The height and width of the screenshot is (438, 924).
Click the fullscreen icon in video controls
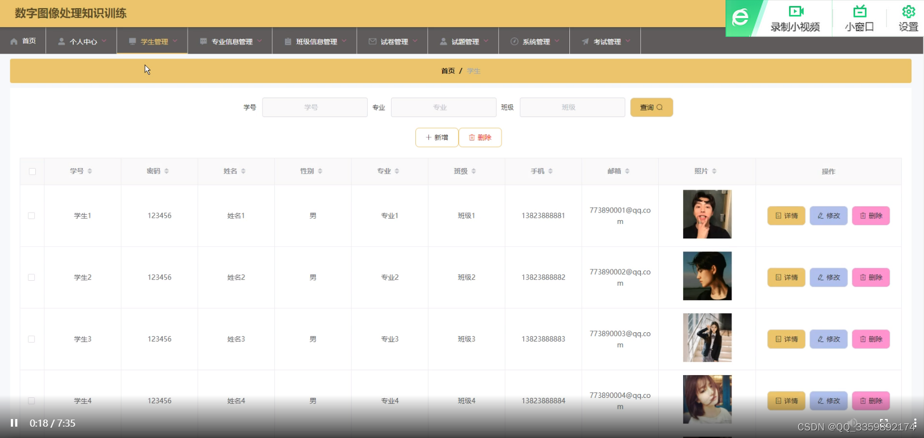pyautogui.click(x=884, y=423)
